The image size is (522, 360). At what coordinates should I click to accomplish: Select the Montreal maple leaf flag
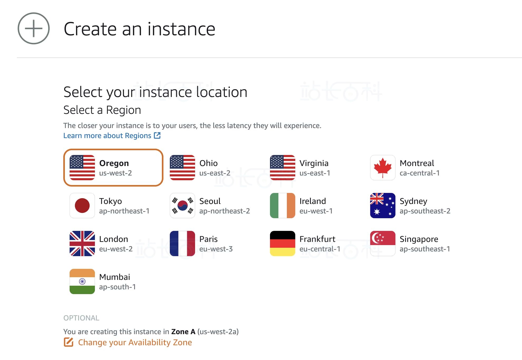383,168
